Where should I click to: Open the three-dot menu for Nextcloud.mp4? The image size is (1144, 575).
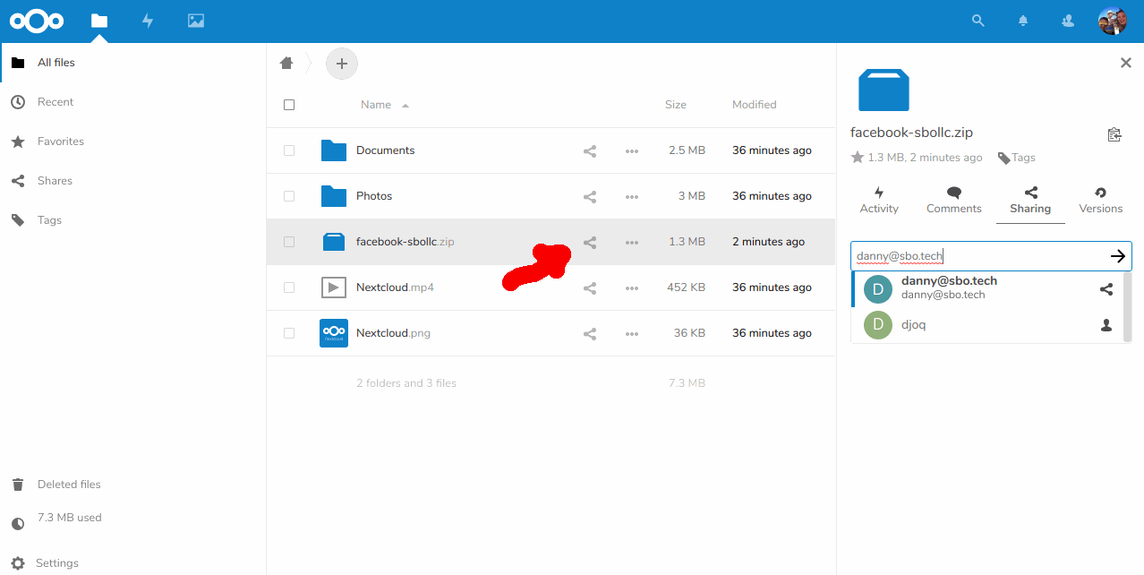pyautogui.click(x=631, y=287)
